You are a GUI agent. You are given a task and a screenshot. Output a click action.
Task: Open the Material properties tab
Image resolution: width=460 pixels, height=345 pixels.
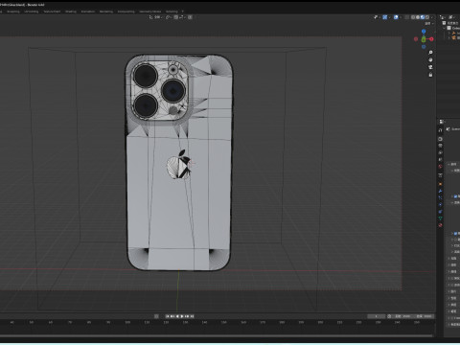[440, 225]
